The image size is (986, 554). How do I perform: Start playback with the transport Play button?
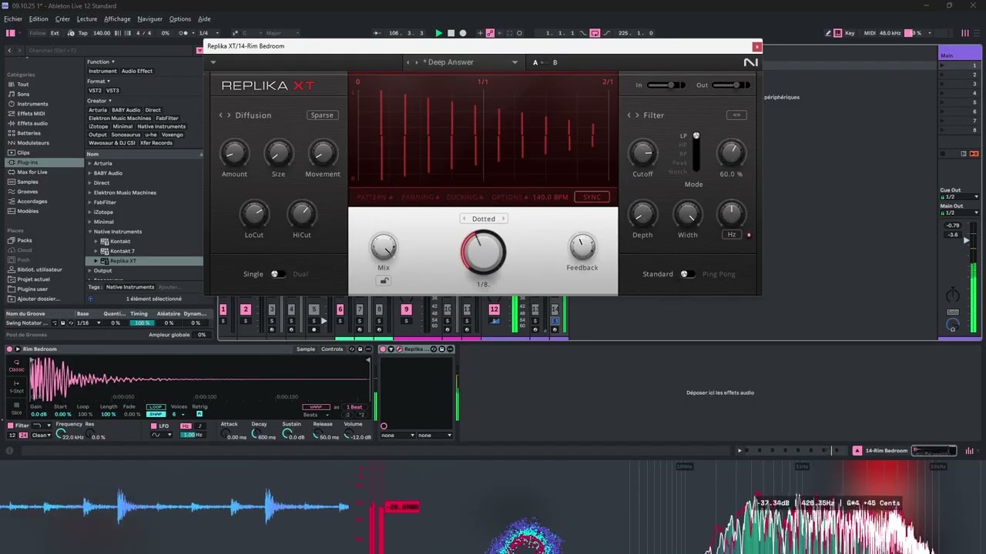click(x=439, y=33)
